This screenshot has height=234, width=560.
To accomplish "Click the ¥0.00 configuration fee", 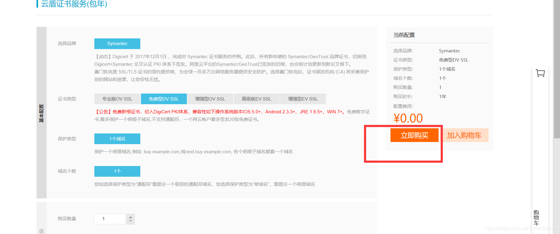I will [x=408, y=118].
